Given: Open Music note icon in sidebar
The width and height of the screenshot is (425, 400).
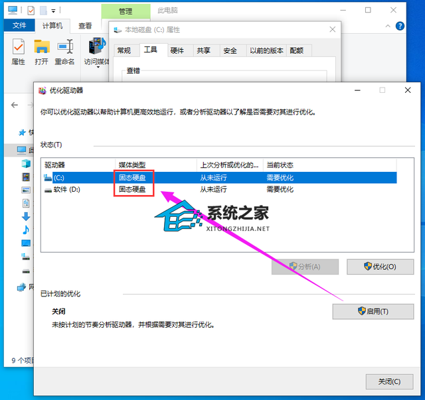Looking at the screenshot, I should pos(26,230).
